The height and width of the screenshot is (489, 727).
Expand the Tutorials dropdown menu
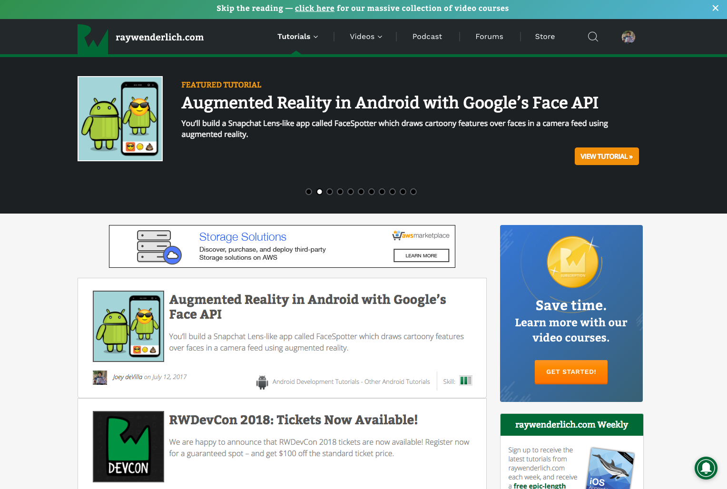pos(298,37)
